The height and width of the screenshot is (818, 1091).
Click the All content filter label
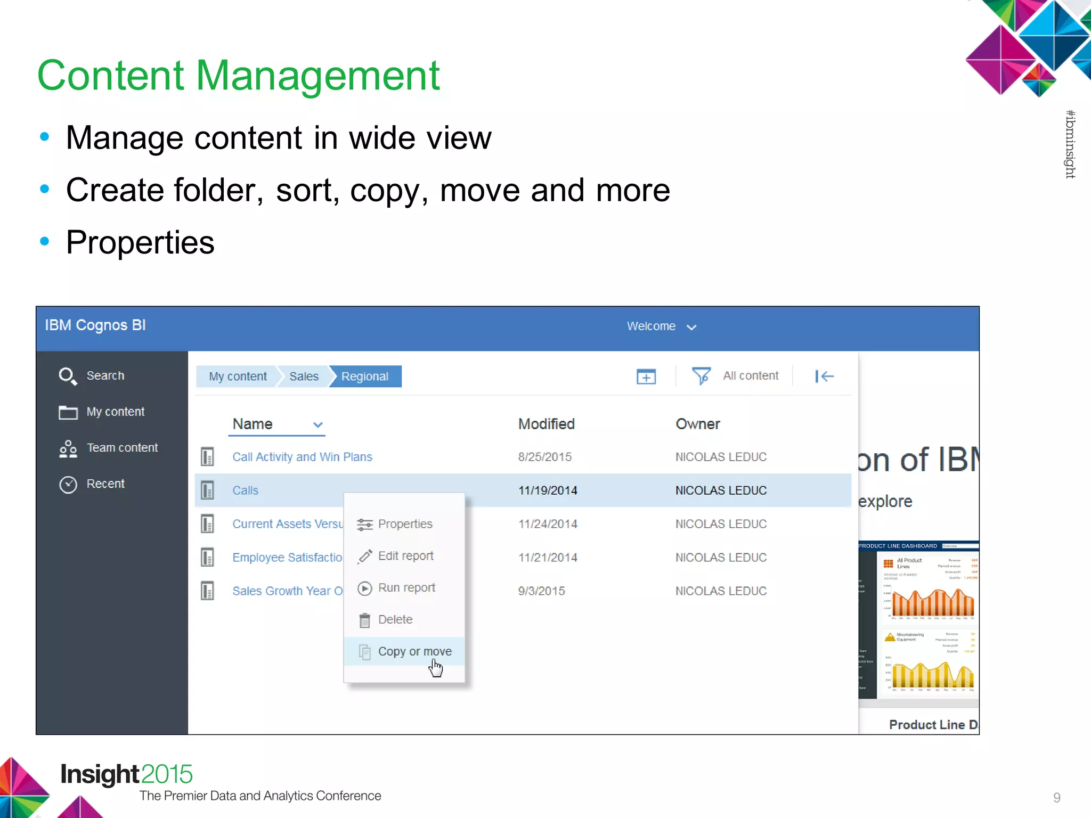pyautogui.click(x=751, y=376)
